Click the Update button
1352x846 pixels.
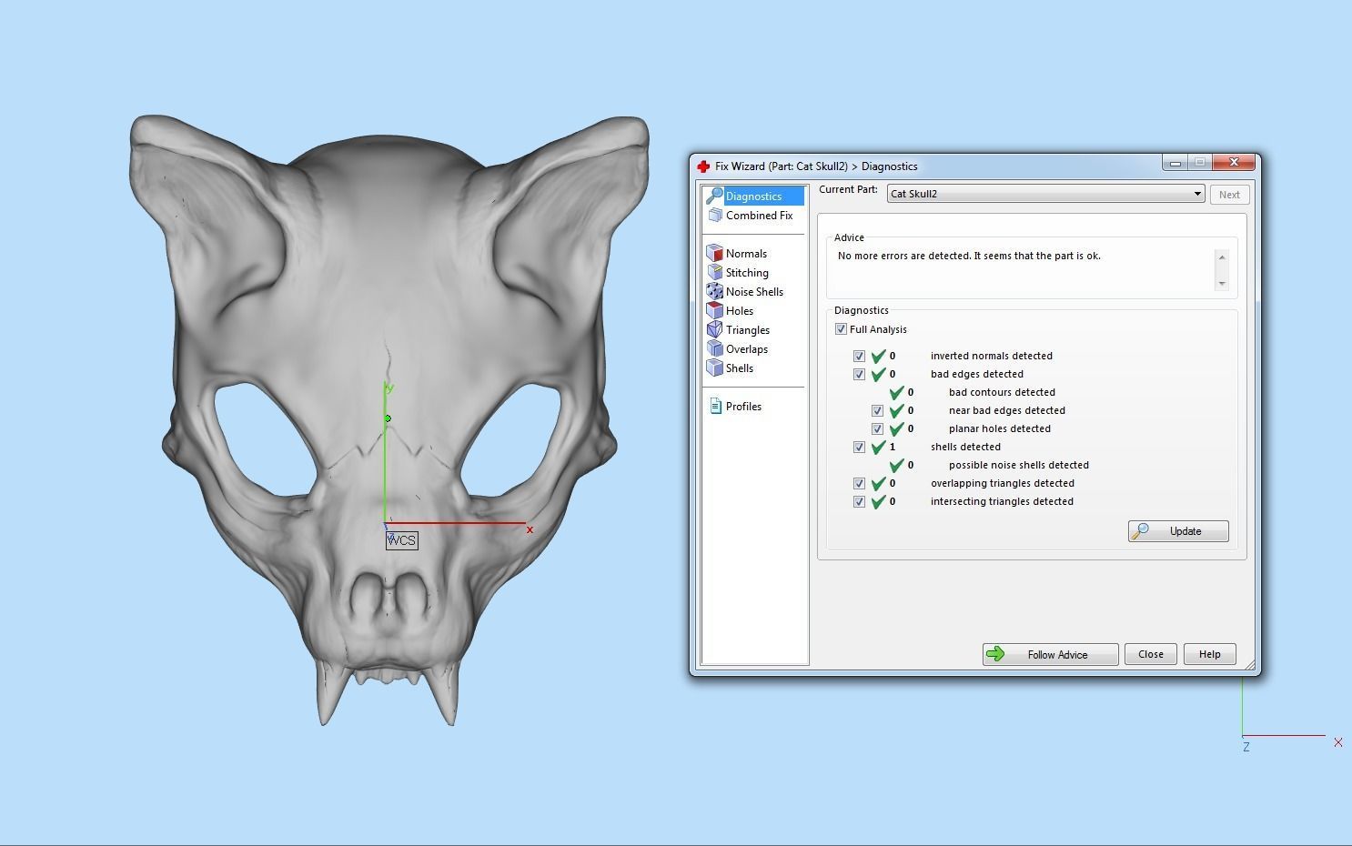[1178, 531]
